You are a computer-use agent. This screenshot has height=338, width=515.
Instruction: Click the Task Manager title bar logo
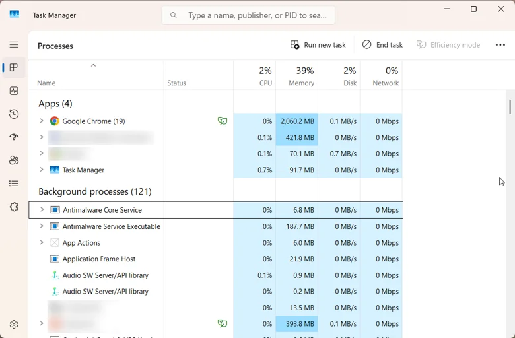(x=14, y=14)
